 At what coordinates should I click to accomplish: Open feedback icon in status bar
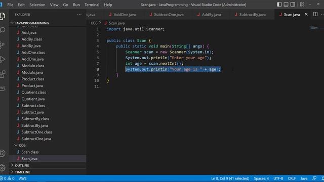click(x=314, y=178)
